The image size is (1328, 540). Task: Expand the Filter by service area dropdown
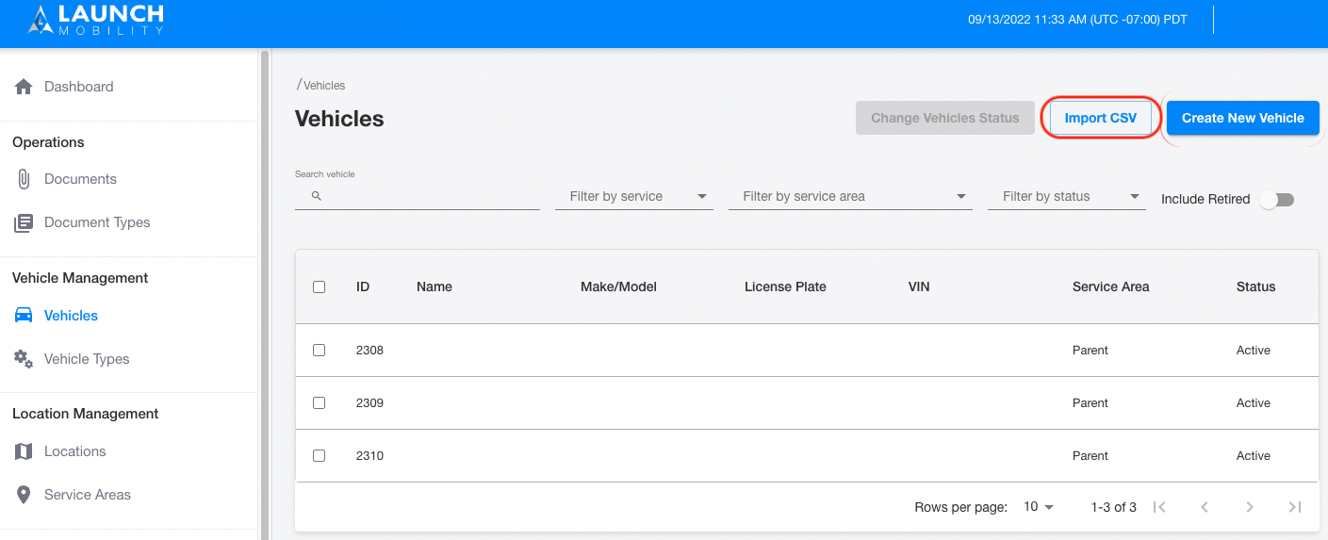[x=850, y=197]
